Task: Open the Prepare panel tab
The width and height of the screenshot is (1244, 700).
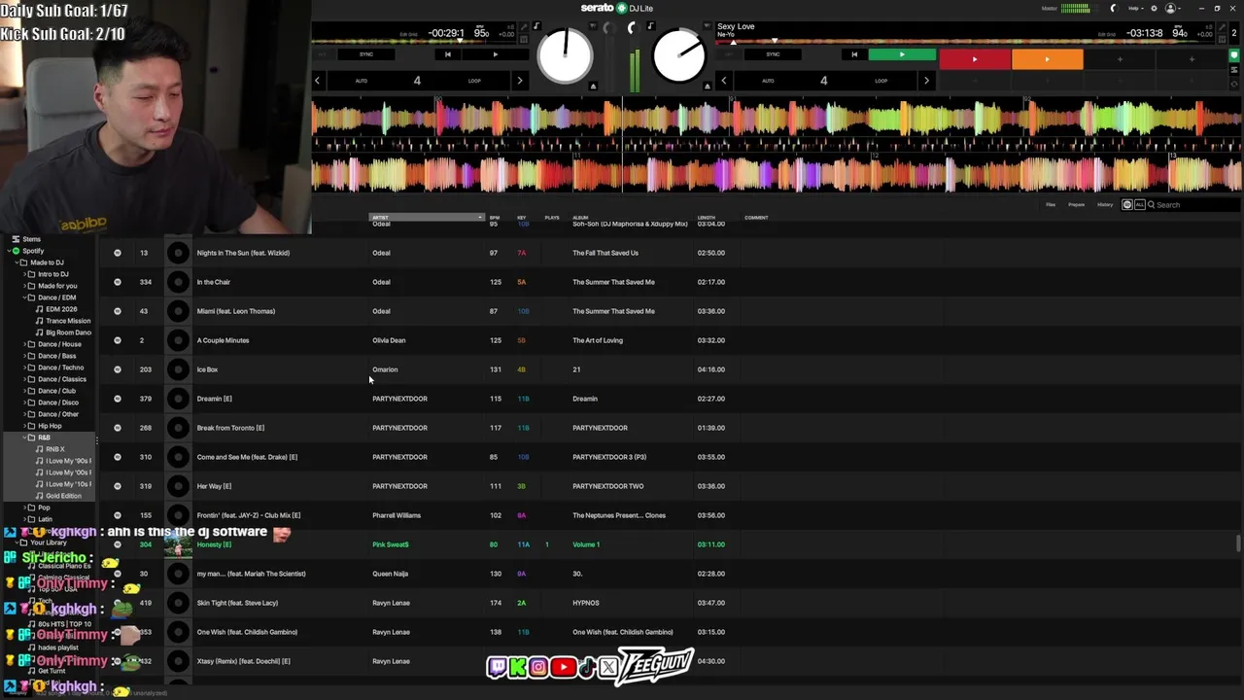Action: [x=1077, y=204]
